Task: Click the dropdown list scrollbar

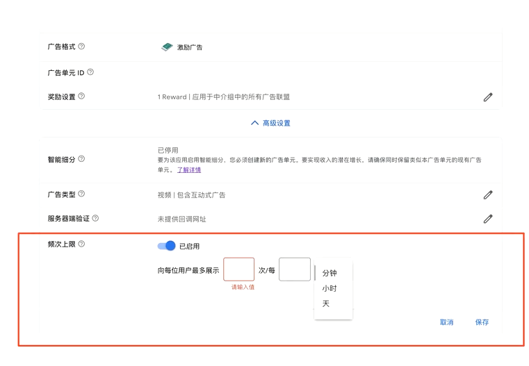Action: point(315,273)
